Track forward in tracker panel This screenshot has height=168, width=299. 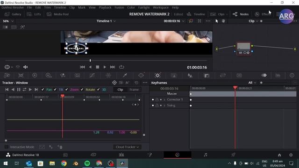(x=30, y=90)
